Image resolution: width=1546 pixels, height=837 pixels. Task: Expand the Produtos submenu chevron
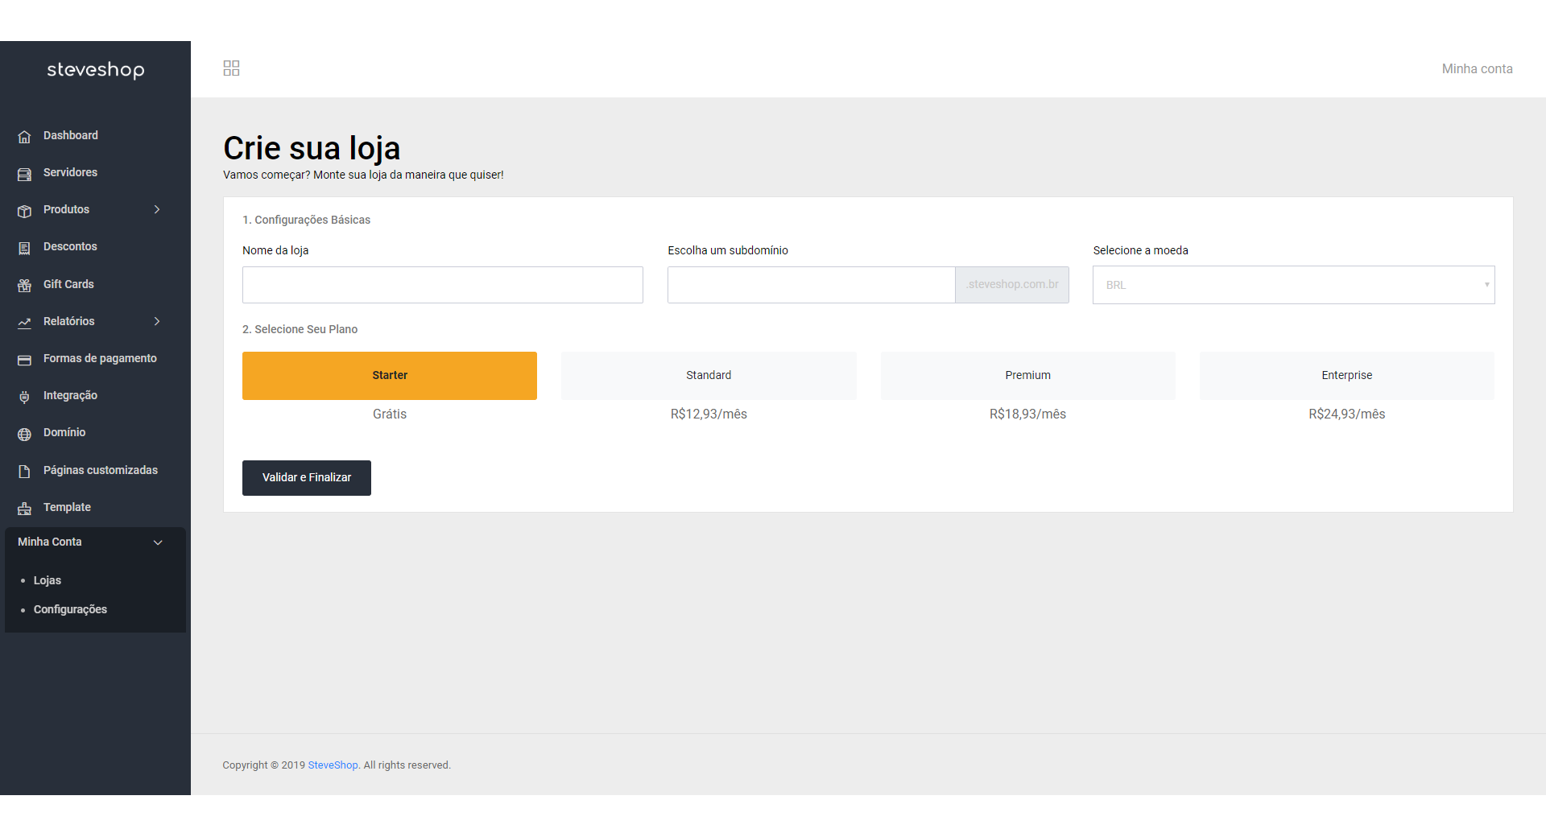tap(157, 209)
